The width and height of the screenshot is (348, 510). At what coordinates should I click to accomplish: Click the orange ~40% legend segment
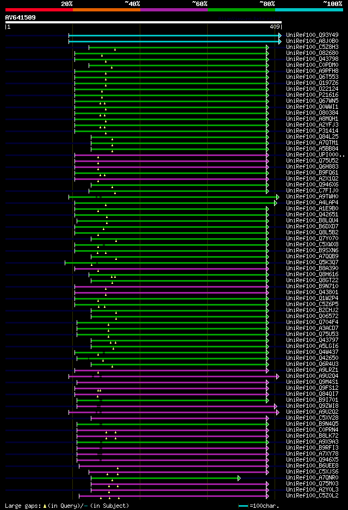(107, 10)
